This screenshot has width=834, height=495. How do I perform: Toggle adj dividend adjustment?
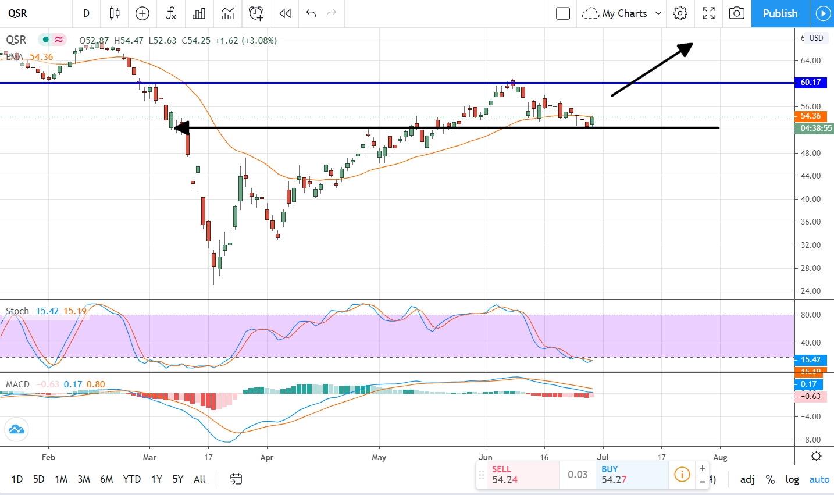[x=747, y=479]
